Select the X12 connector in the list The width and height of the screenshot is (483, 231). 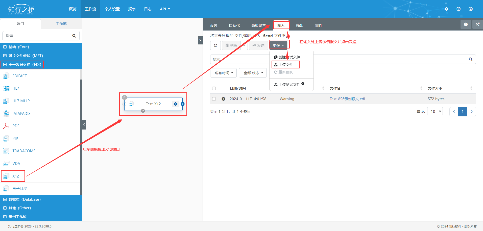pos(16,176)
